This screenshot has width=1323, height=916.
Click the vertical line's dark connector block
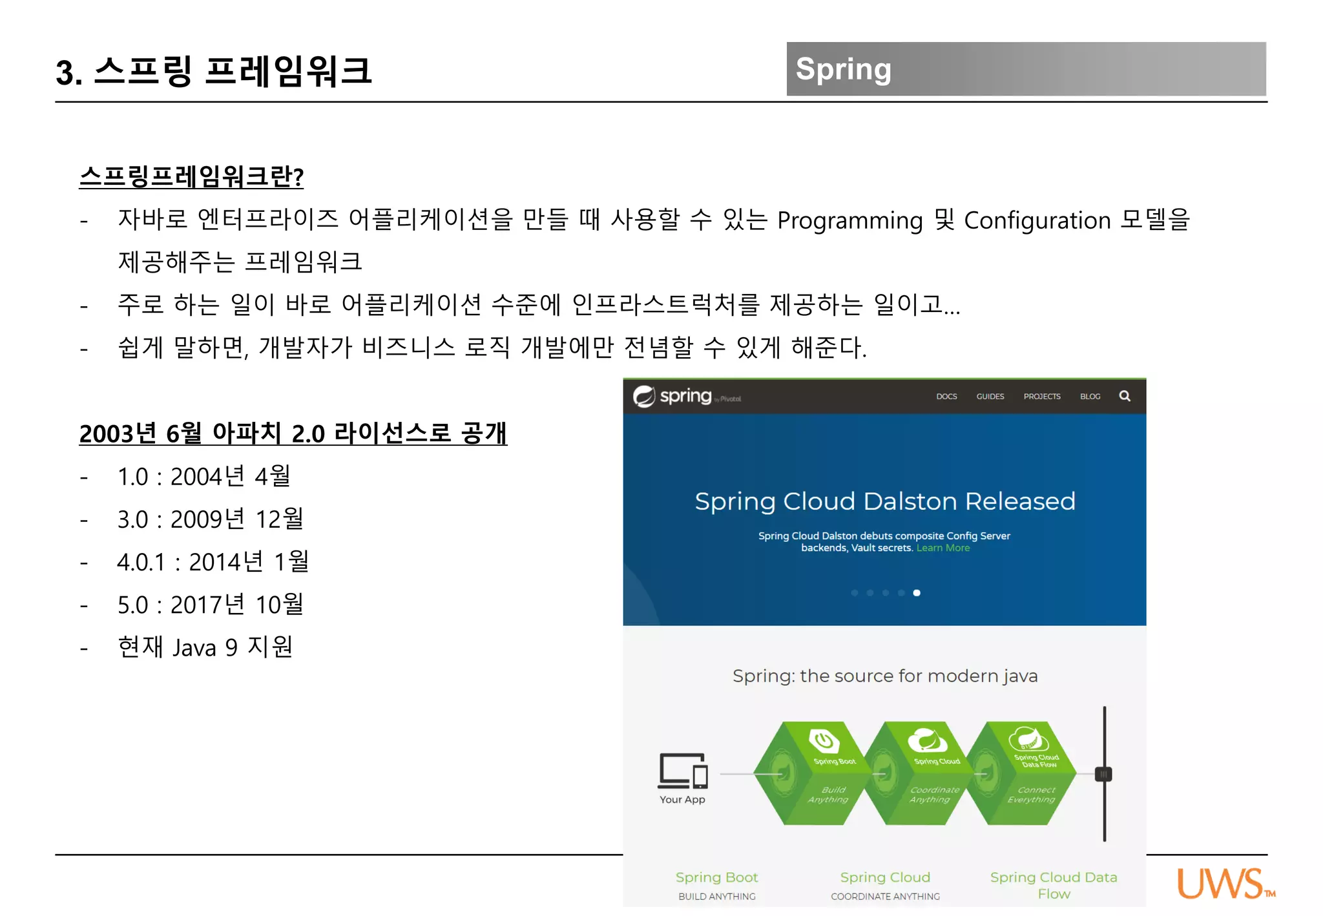point(1103,774)
